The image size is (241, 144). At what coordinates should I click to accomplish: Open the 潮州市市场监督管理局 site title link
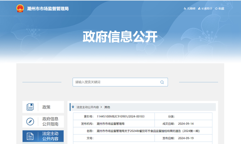tap(48, 9)
